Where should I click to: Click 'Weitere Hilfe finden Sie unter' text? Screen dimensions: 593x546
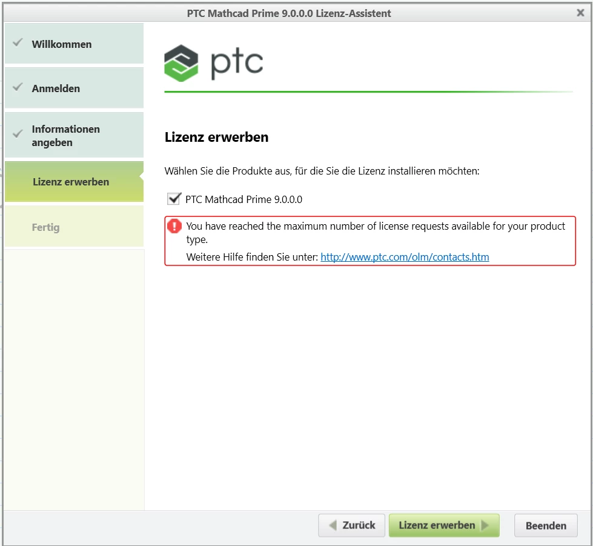point(252,257)
